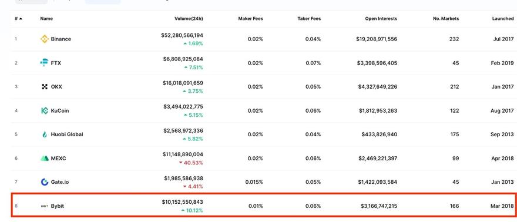Image resolution: width=517 pixels, height=222 pixels.
Task: Open the OKX exchange link
Action: (x=56, y=87)
